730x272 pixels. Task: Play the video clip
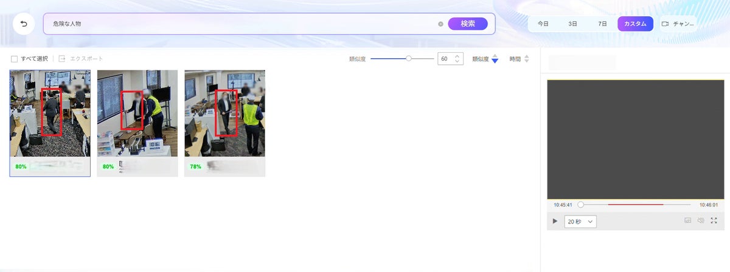555,221
